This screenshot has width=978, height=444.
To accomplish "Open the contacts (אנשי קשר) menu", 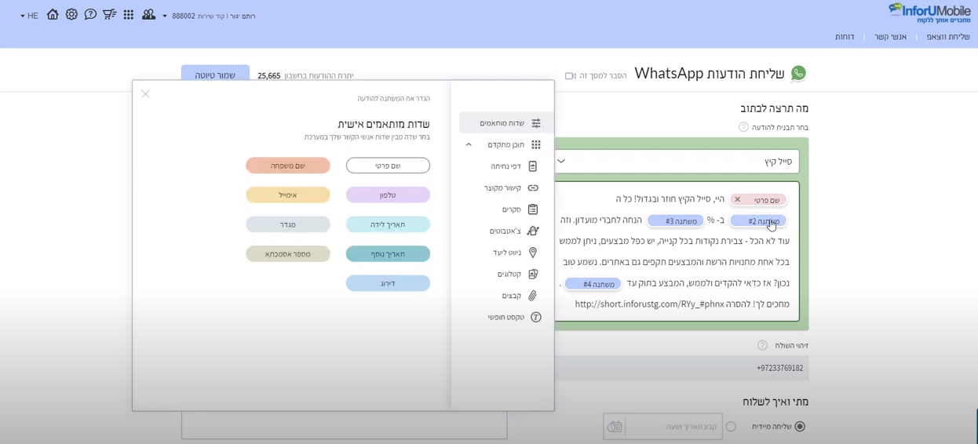I will (891, 37).
